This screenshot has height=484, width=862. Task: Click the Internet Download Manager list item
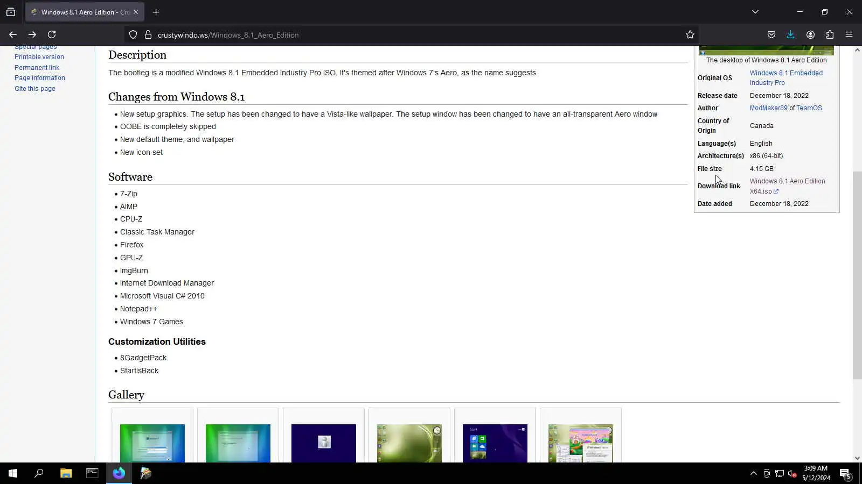(167, 283)
